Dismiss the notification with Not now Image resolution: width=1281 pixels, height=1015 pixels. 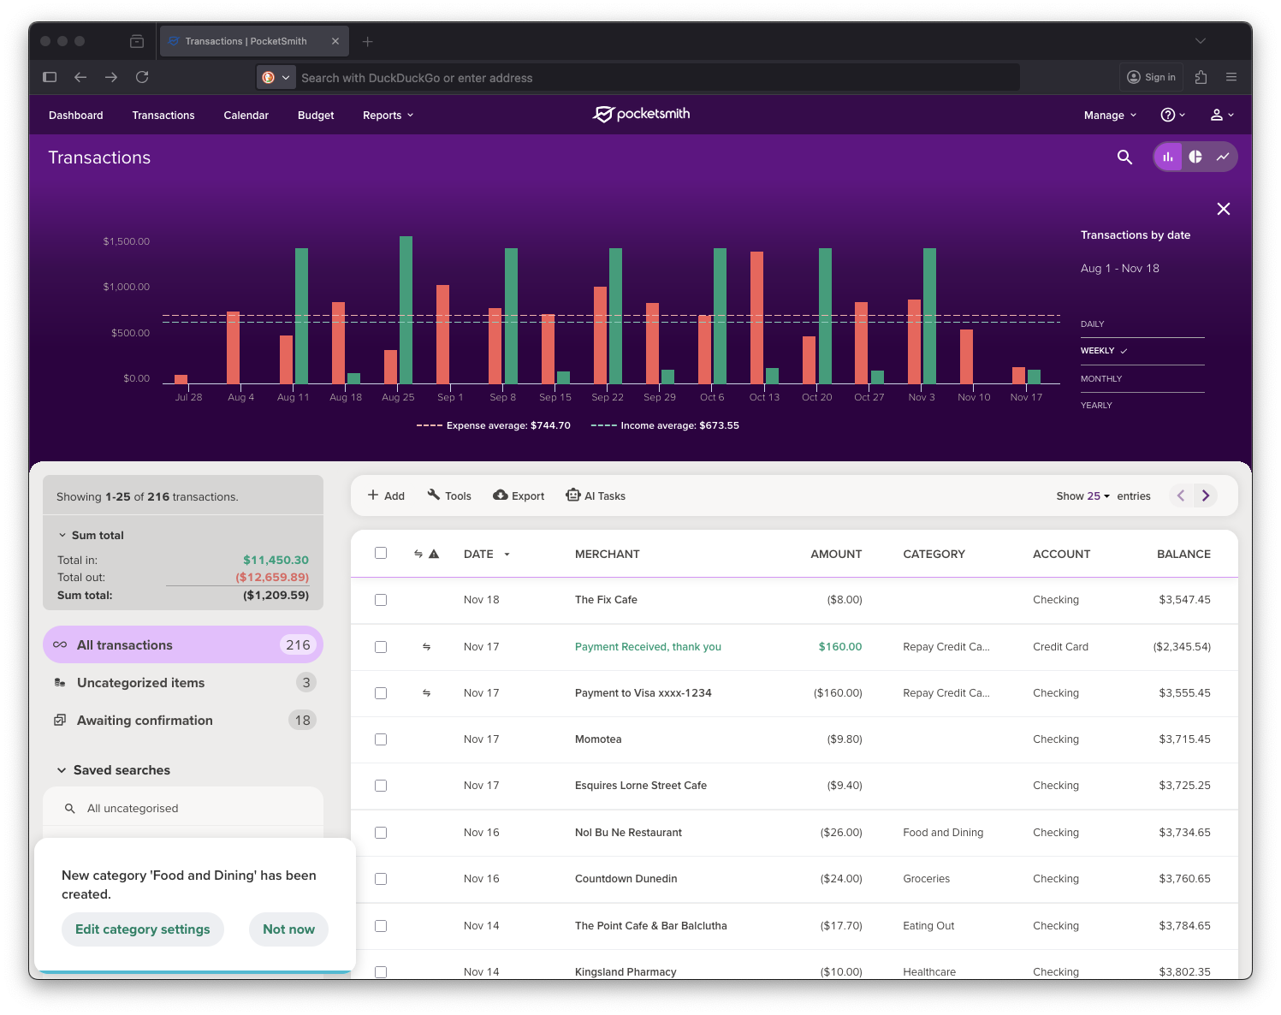pyautogui.click(x=288, y=929)
